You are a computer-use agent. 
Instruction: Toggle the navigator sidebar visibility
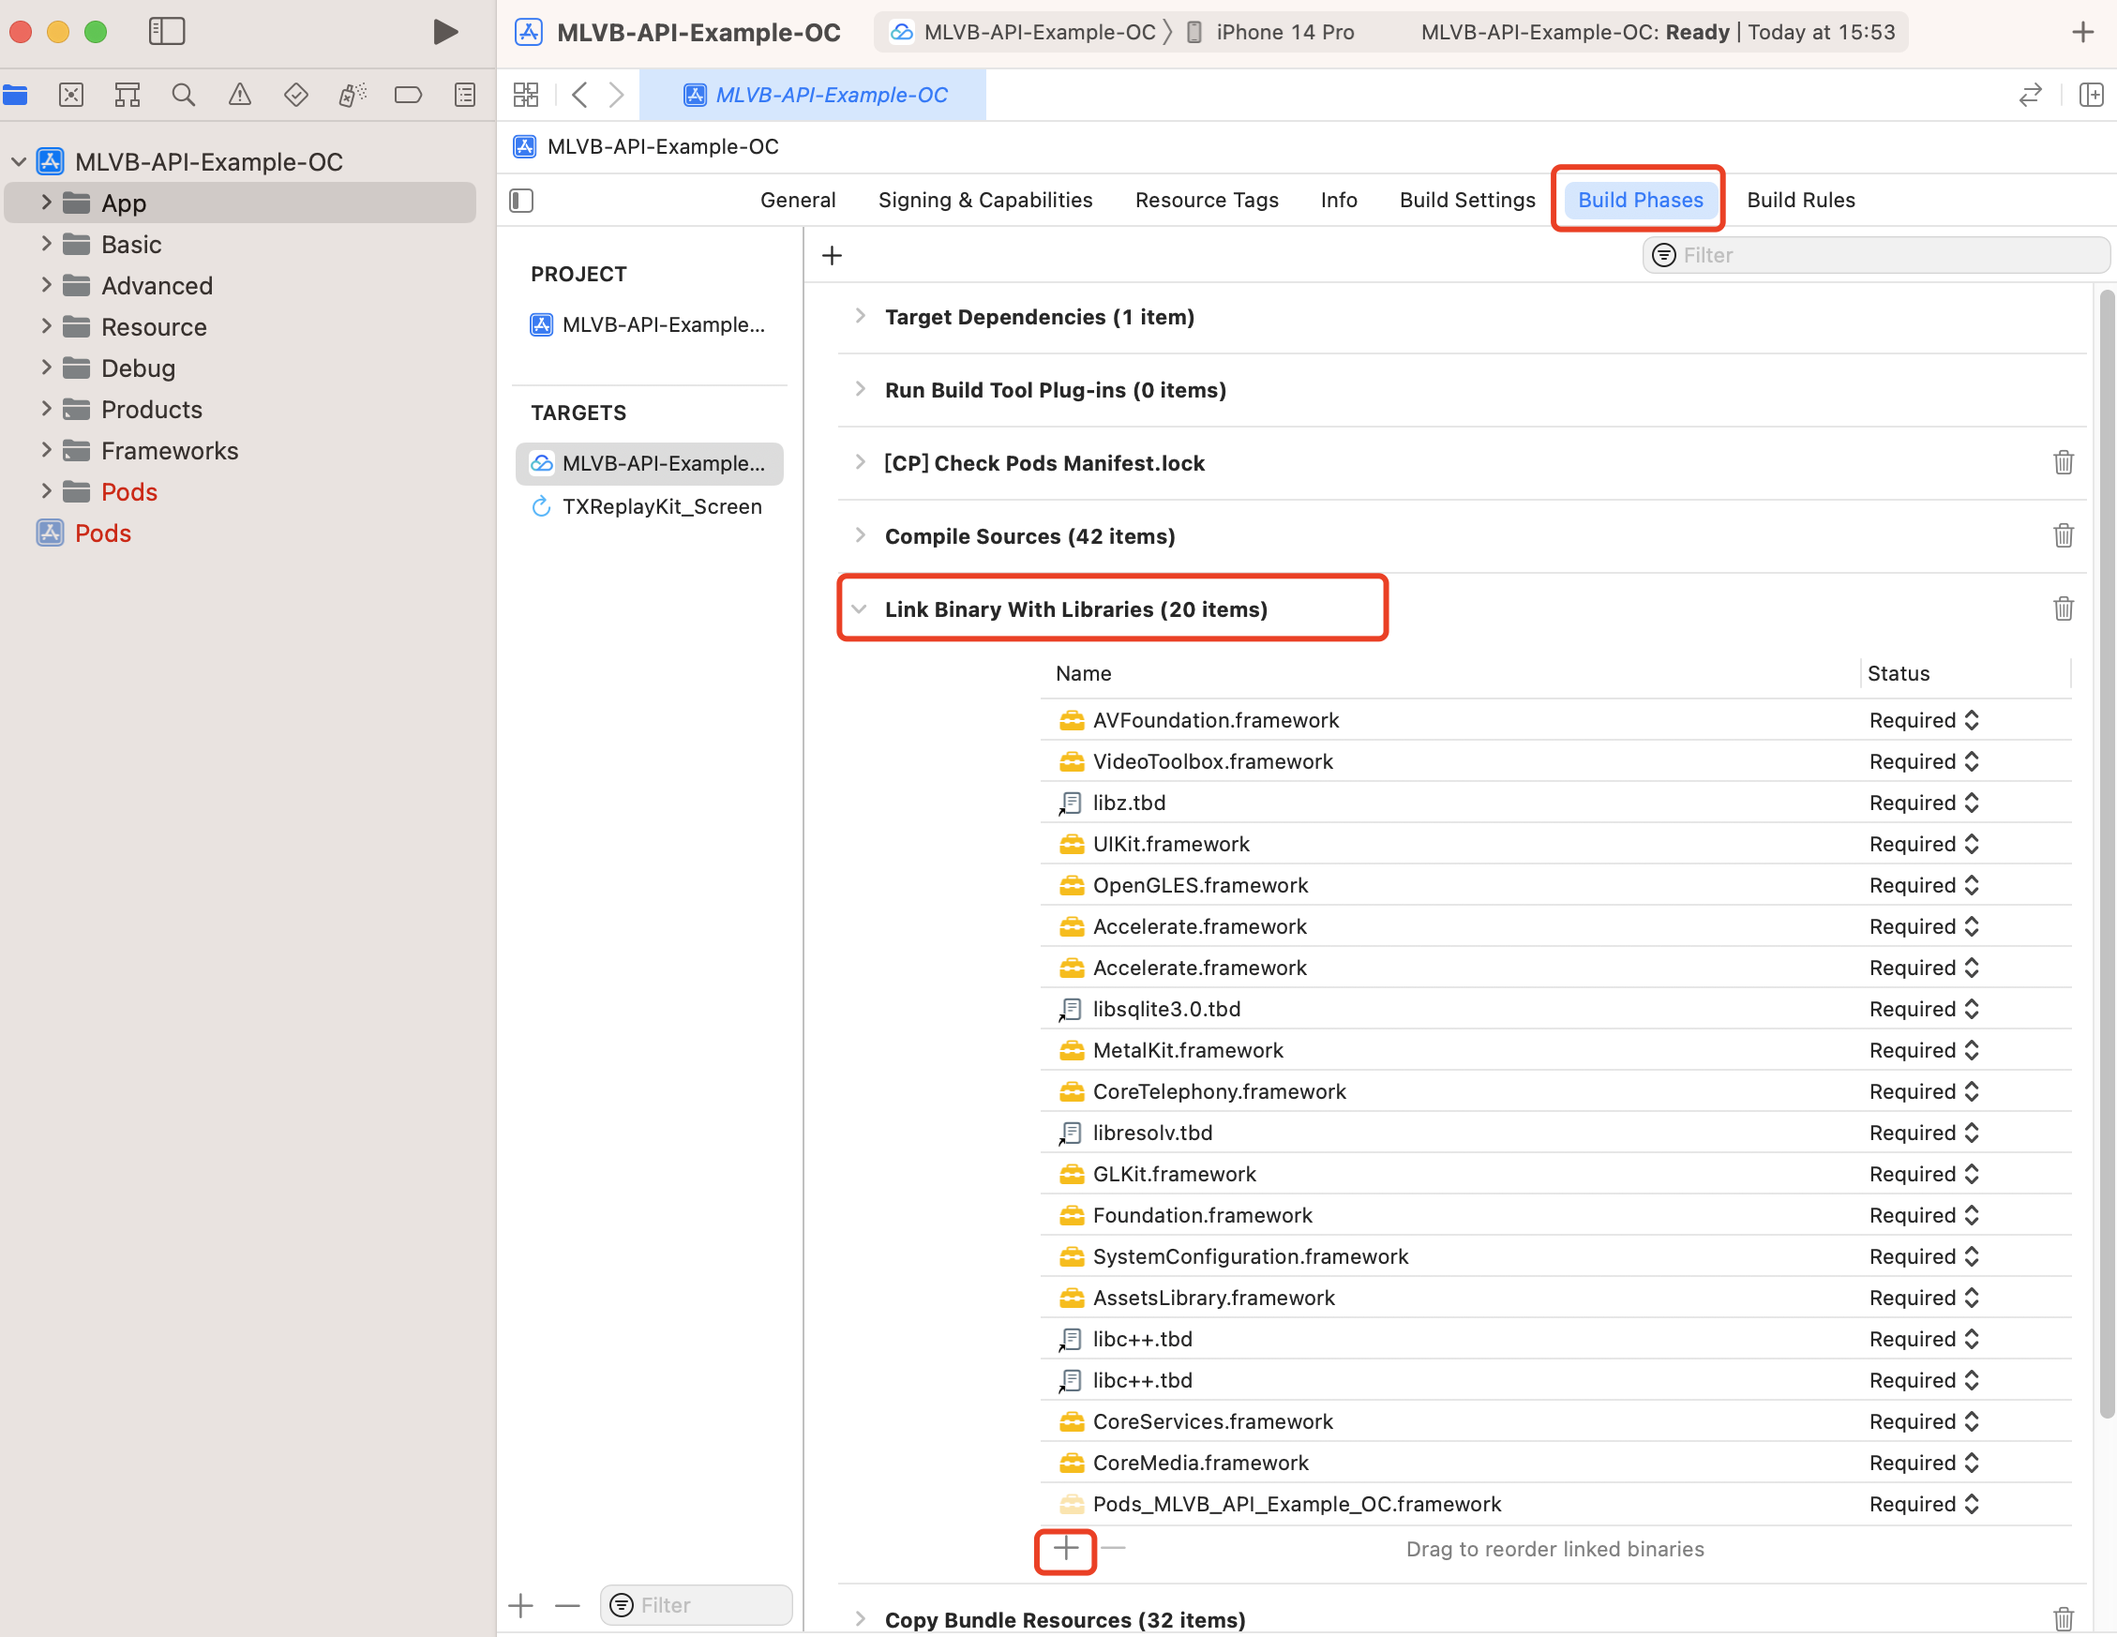click(167, 32)
